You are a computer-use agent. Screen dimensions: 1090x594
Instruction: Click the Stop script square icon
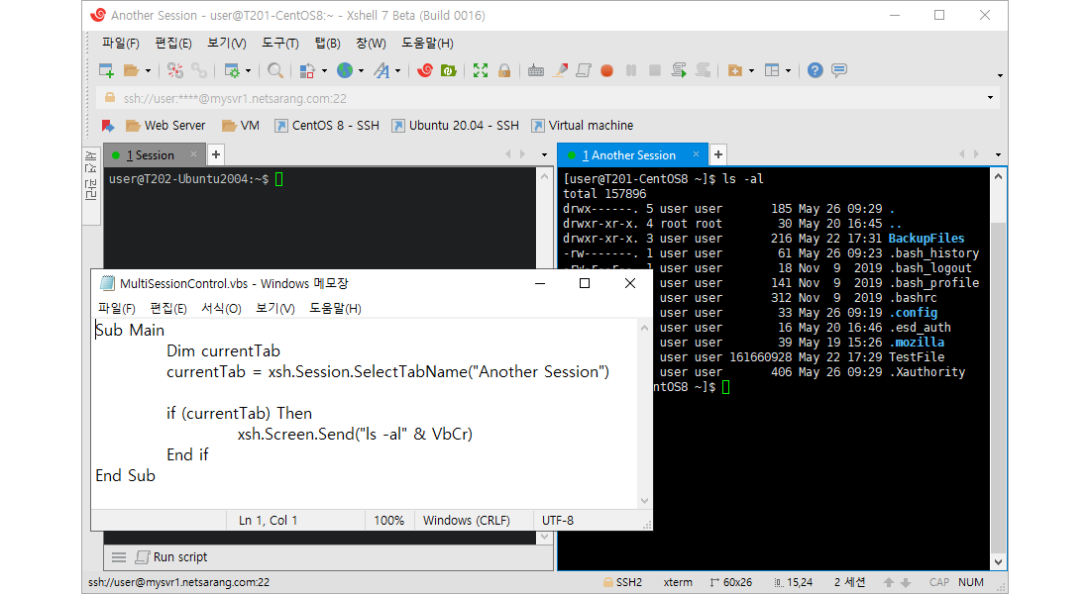[x=655, y=70]
